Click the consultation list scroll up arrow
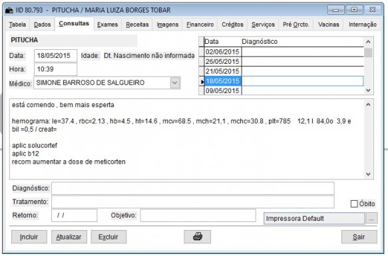 click(x=368, y=42)
